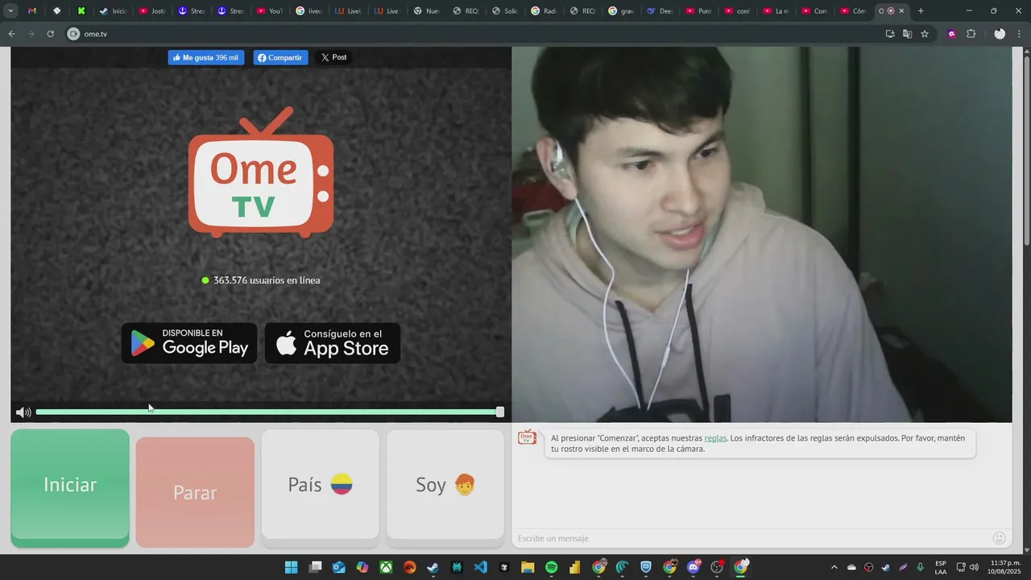Open Spotify from the taskbar
Viewport: 1031px width, 580px height.
551,567
